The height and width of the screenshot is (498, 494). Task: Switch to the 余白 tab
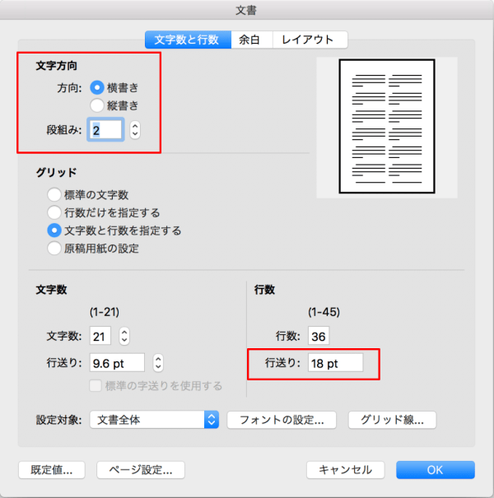[252, 40]
